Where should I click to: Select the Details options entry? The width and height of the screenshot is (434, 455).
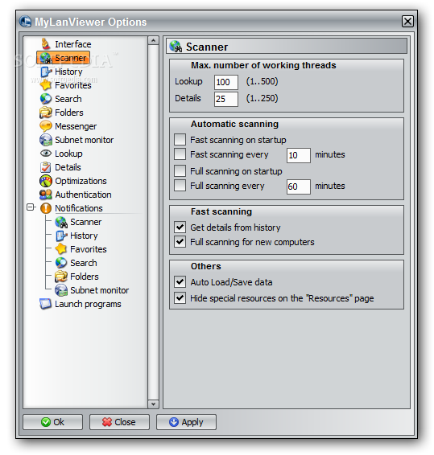pyautogui.click(x=68, y=167)
